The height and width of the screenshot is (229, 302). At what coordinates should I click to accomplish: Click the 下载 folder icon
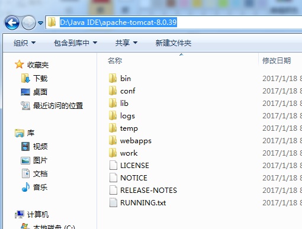tap(25, 78)
